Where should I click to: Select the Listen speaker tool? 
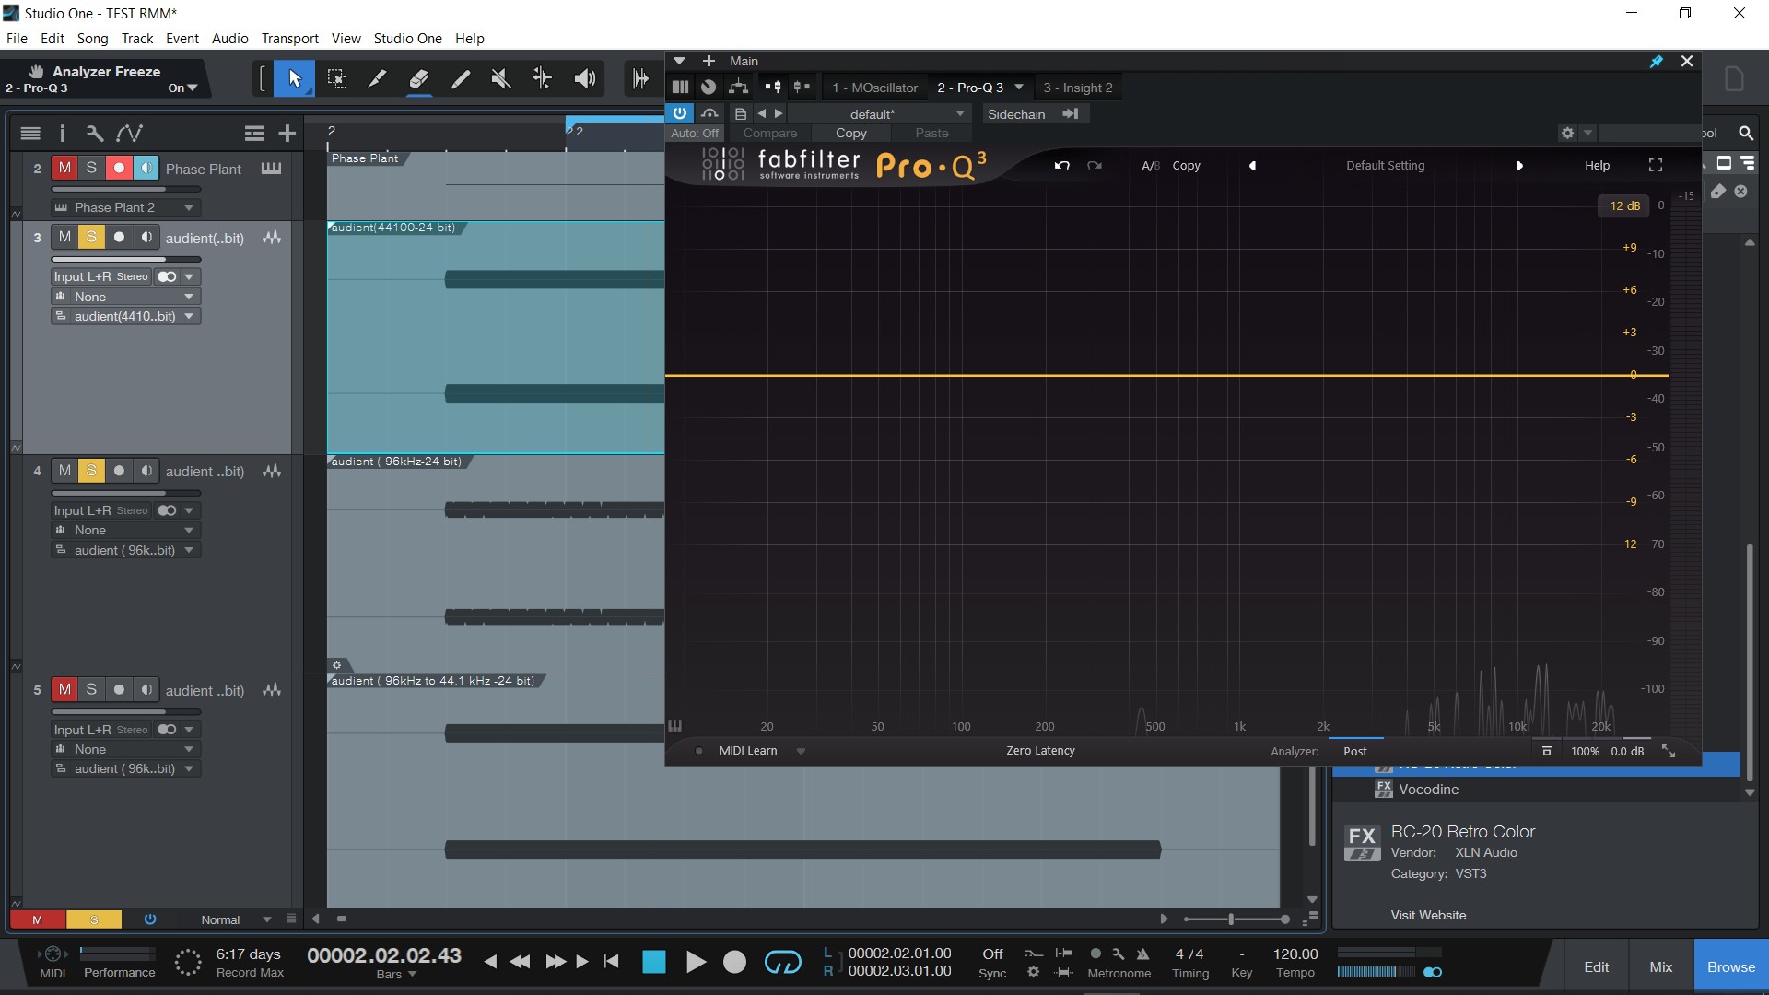tap(585, 79)
